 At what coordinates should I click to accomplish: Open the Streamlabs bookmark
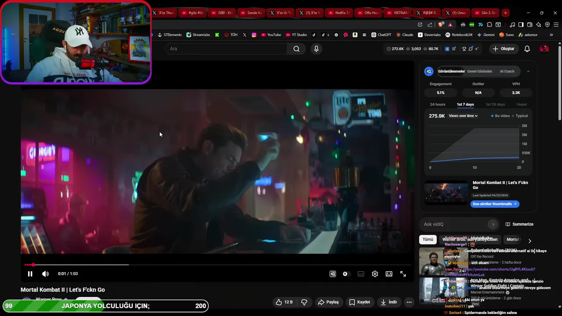[x=198, y=35]
